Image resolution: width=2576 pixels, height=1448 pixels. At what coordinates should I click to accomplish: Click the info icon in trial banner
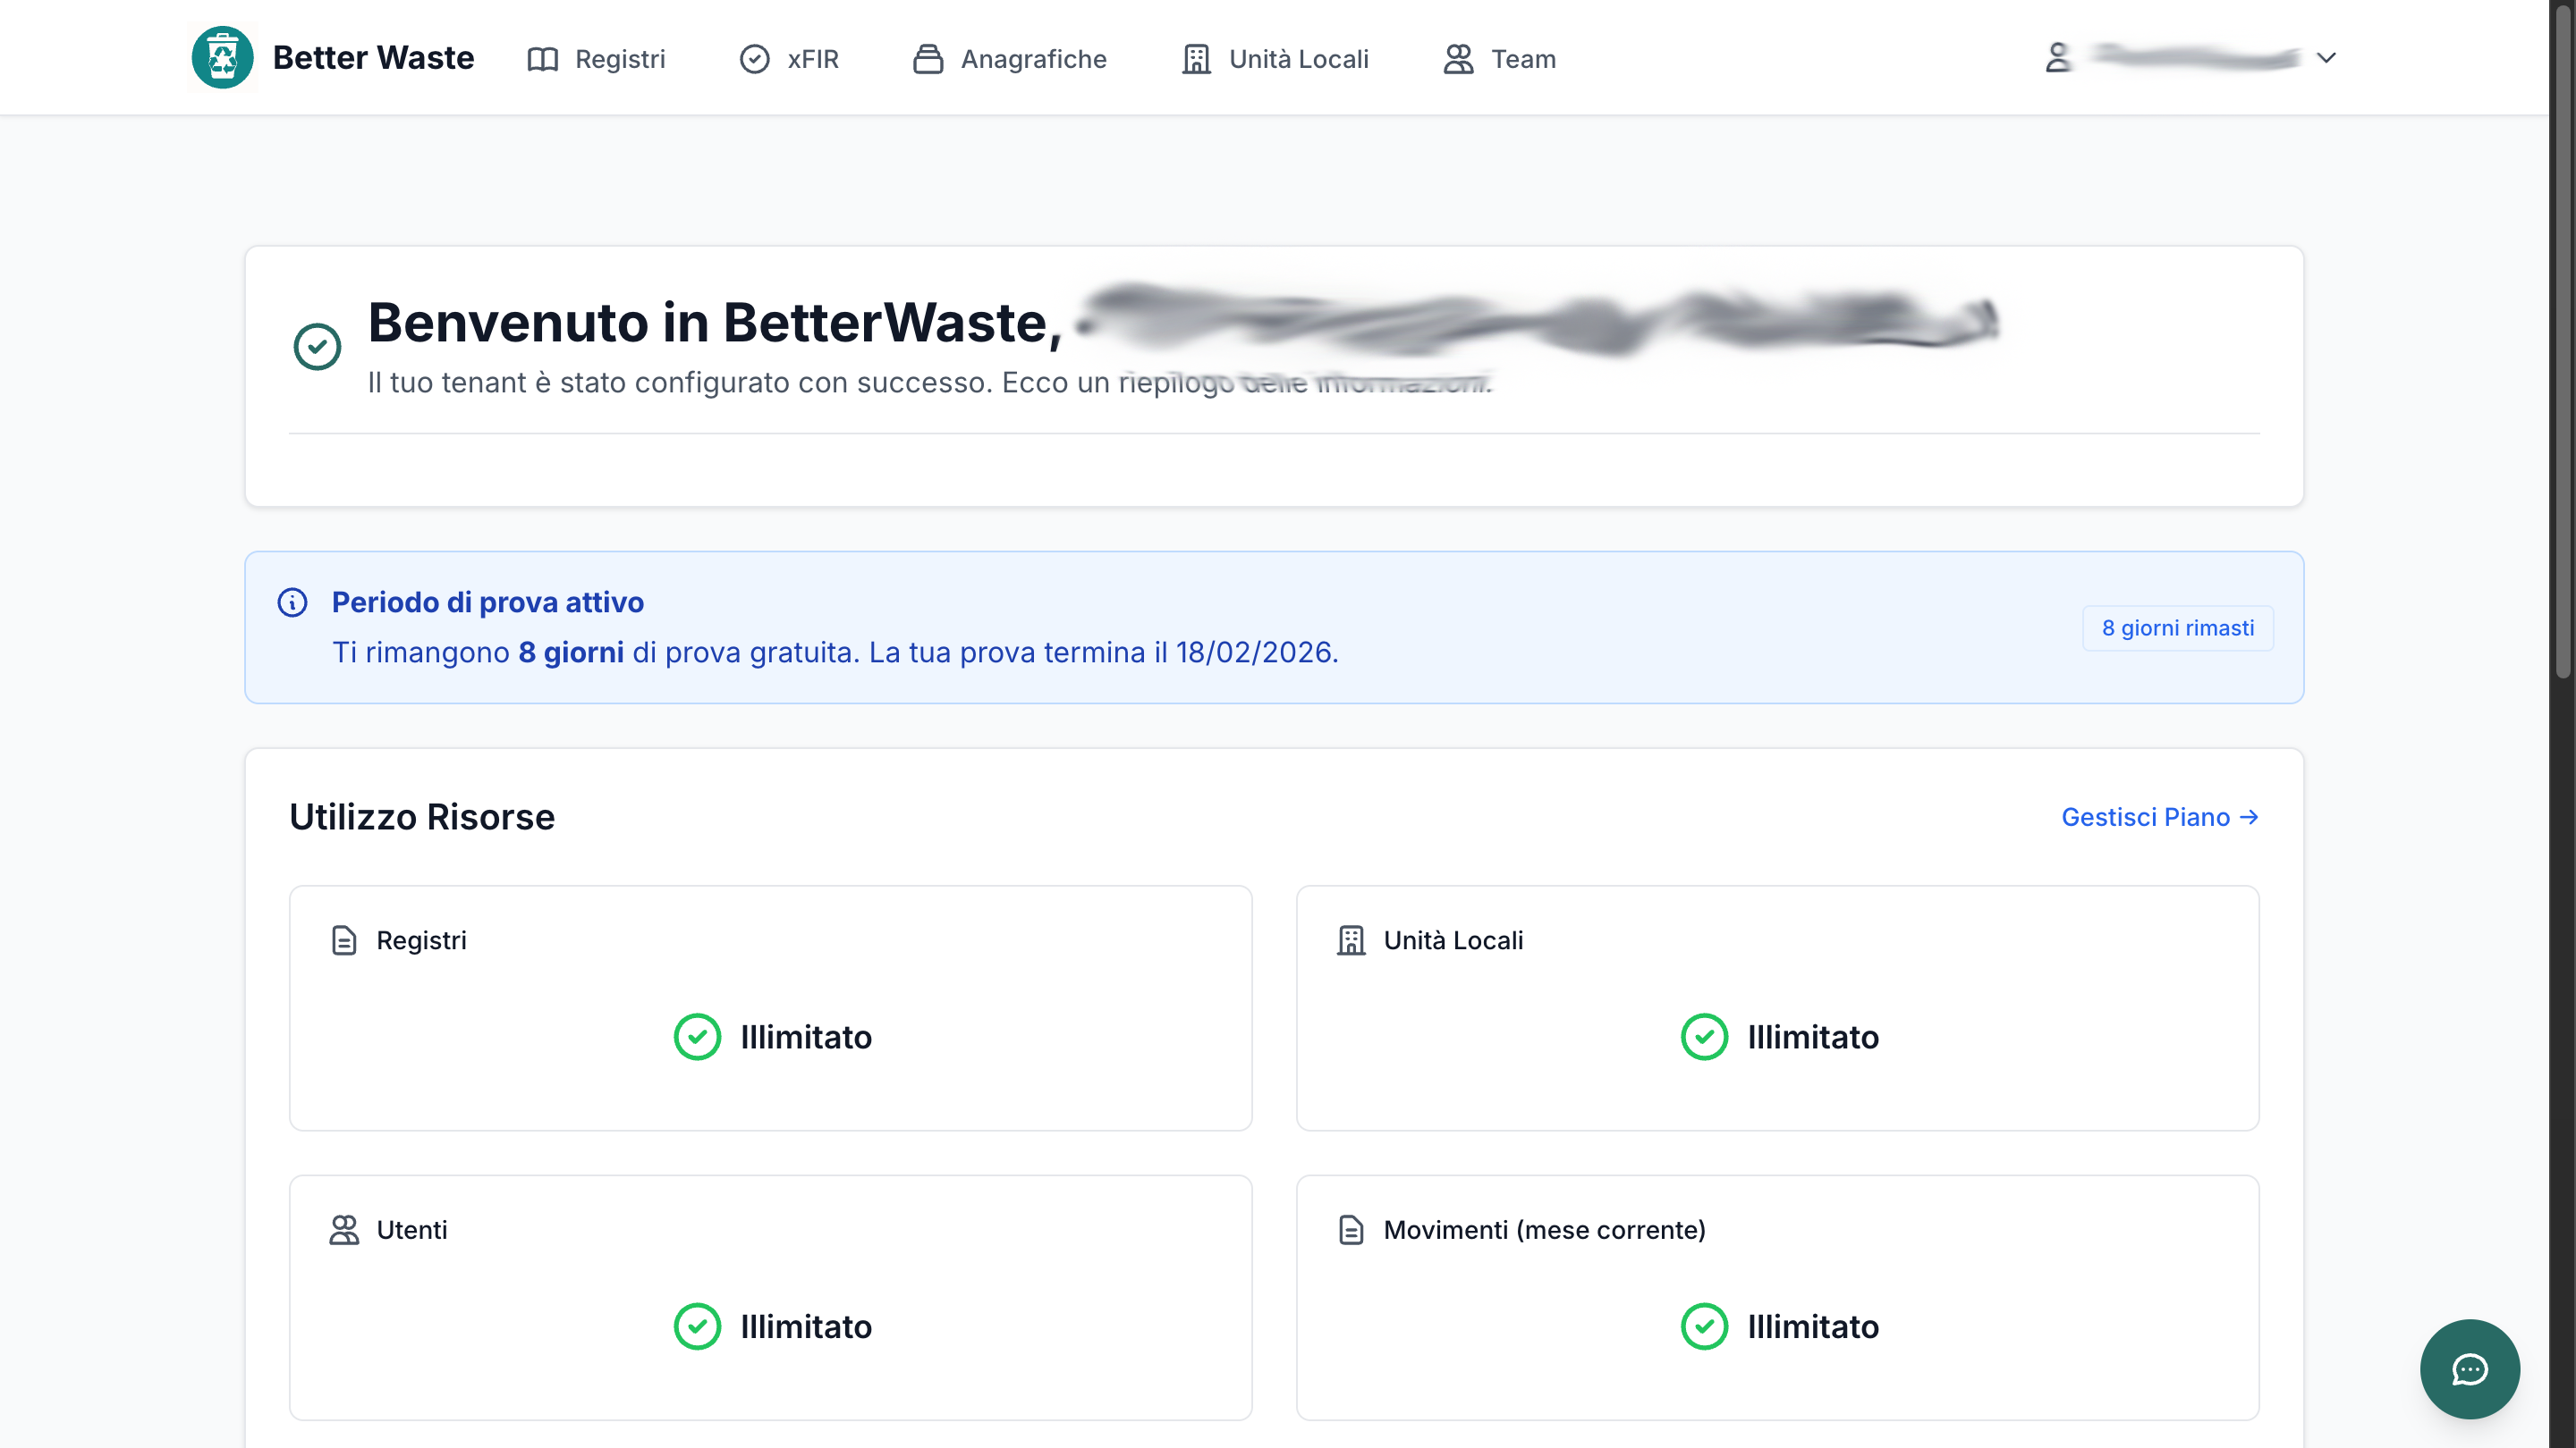pos(292,602)
